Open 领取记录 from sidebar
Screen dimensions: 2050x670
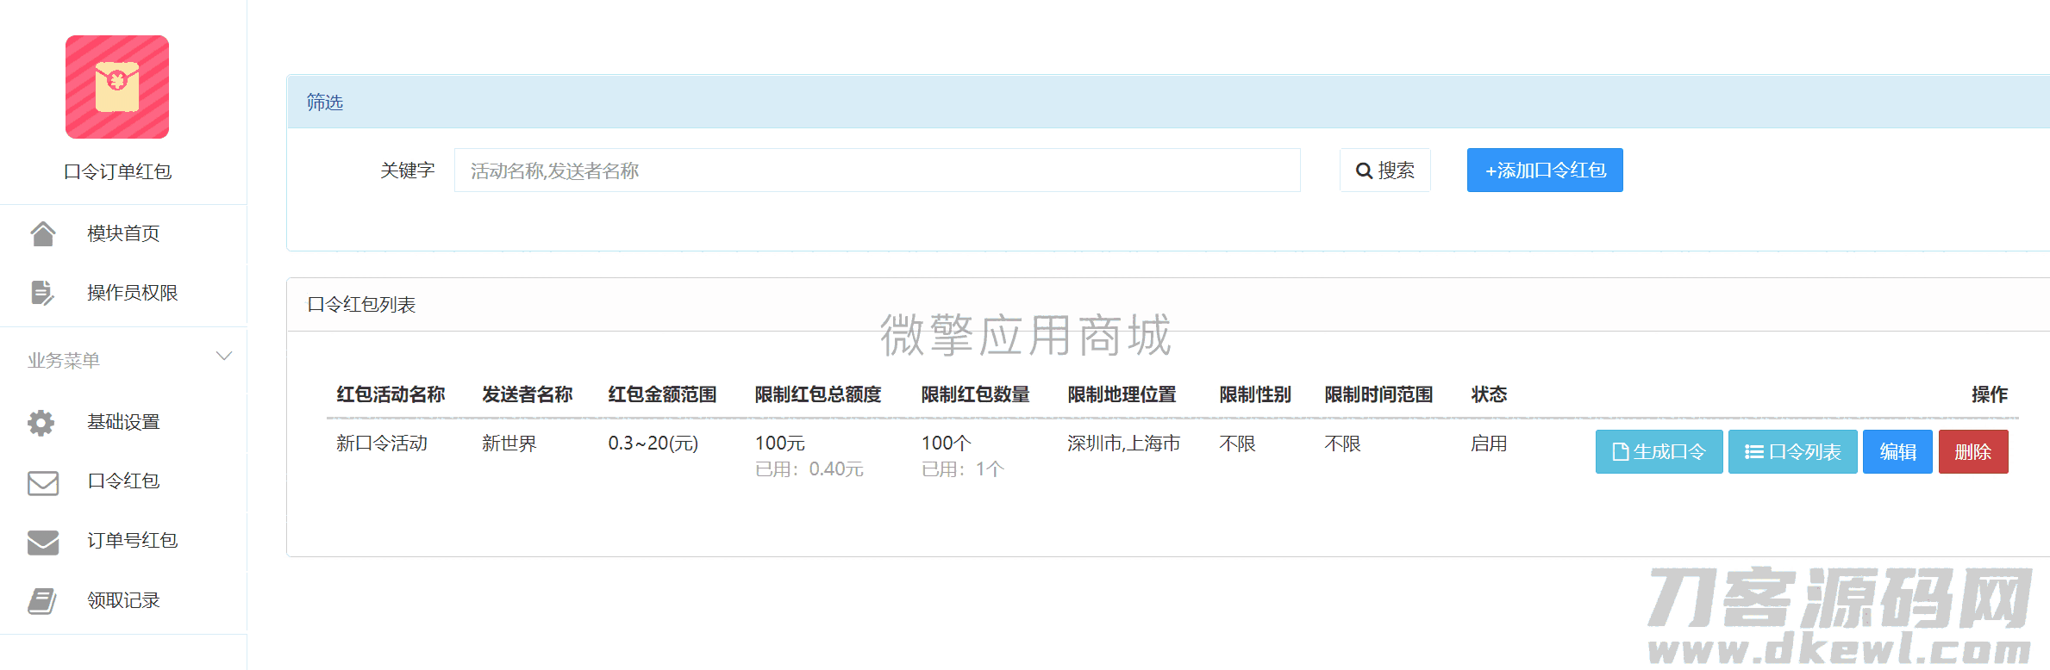(x=123, y=600)
